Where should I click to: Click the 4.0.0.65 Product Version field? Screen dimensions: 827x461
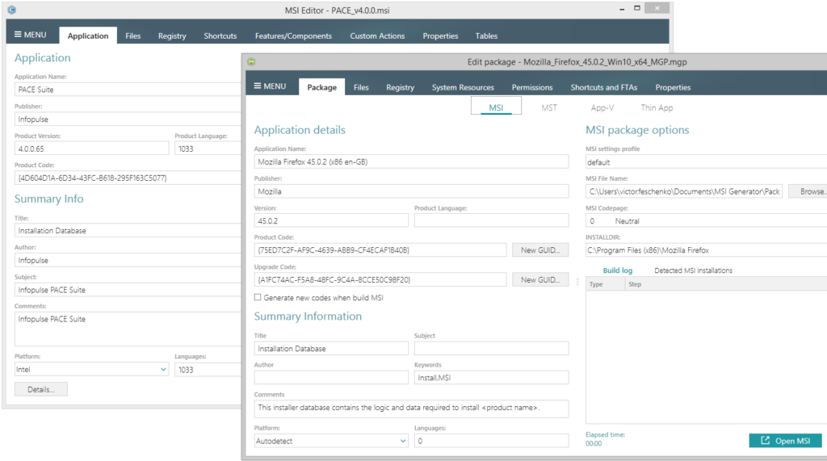coord(92,149)
